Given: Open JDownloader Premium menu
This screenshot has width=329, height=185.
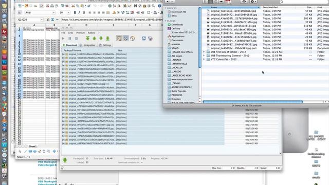Looking at the screenshot, I should (x=80, y=33).
